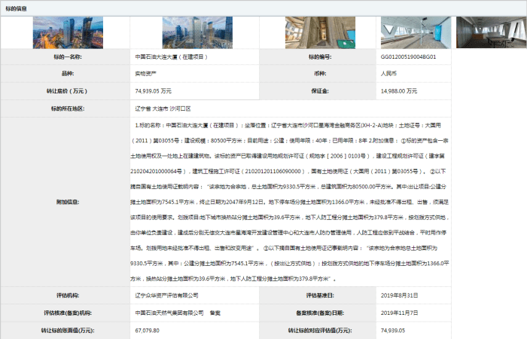
Task: Select the label 品种:
Action: [68, 73]
